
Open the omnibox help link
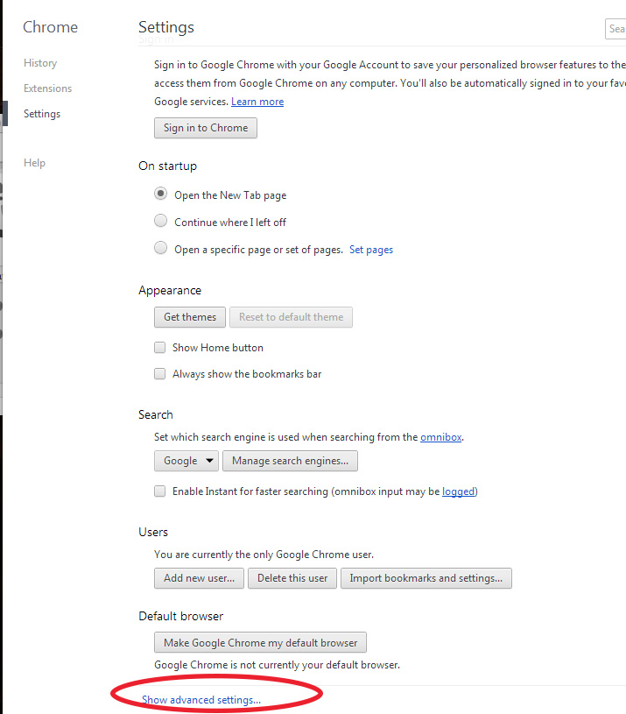tap(441, 437)
